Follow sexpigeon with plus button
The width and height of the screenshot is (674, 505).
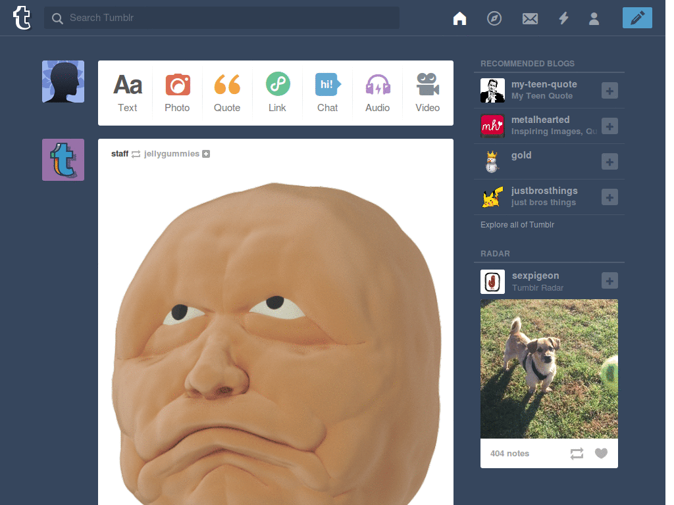[x=609, y=281]
